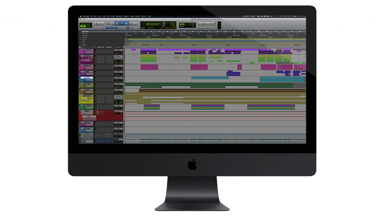Click the horizontal zoom out button
385x216 pixels.
pos(95,24)
